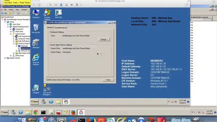
Task: Switch to the Troubleshooting tab
Action: pyautogui.click(x=60, y=28)
